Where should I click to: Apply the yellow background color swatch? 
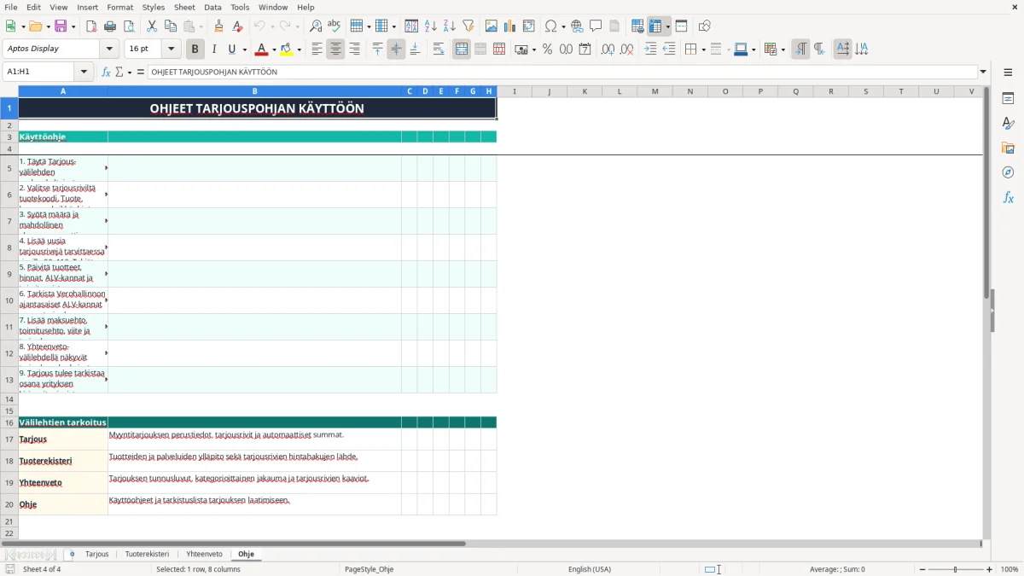pyautogui.click(x=287, y=49)
